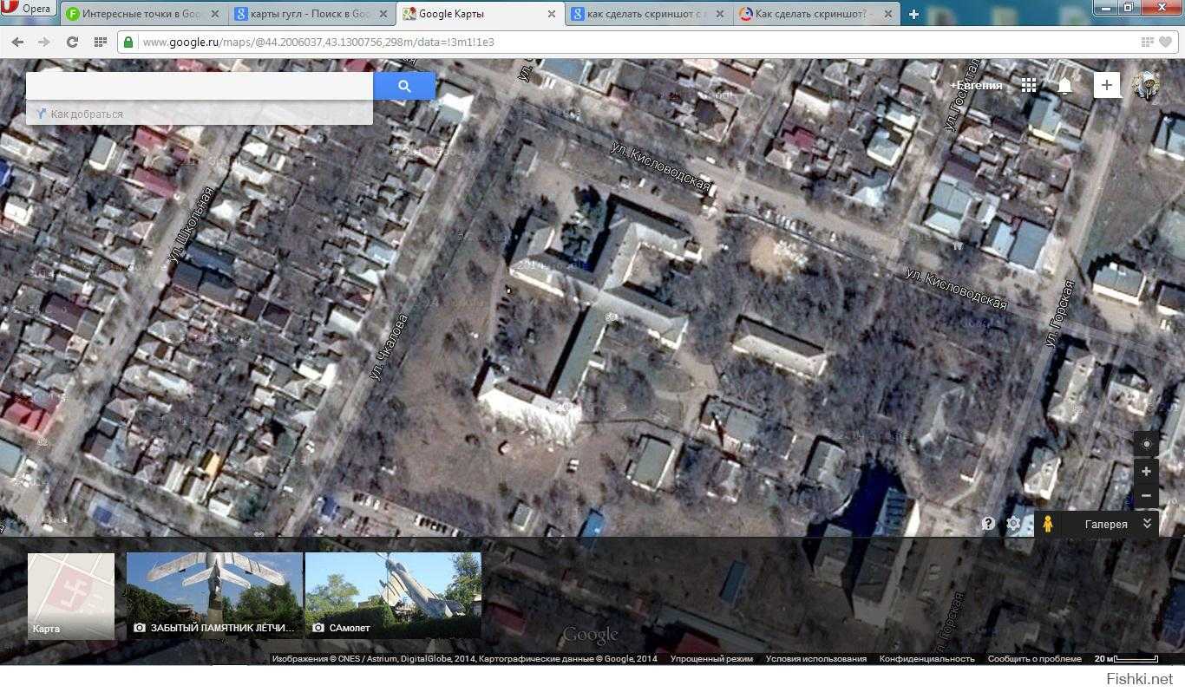The height and width of the screenshot is (692, 1185).
Task: Show Google notifications bell
Action: [1064, 85]
